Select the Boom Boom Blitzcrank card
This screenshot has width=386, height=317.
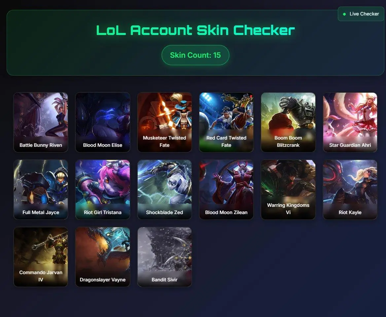coord(288,122)
